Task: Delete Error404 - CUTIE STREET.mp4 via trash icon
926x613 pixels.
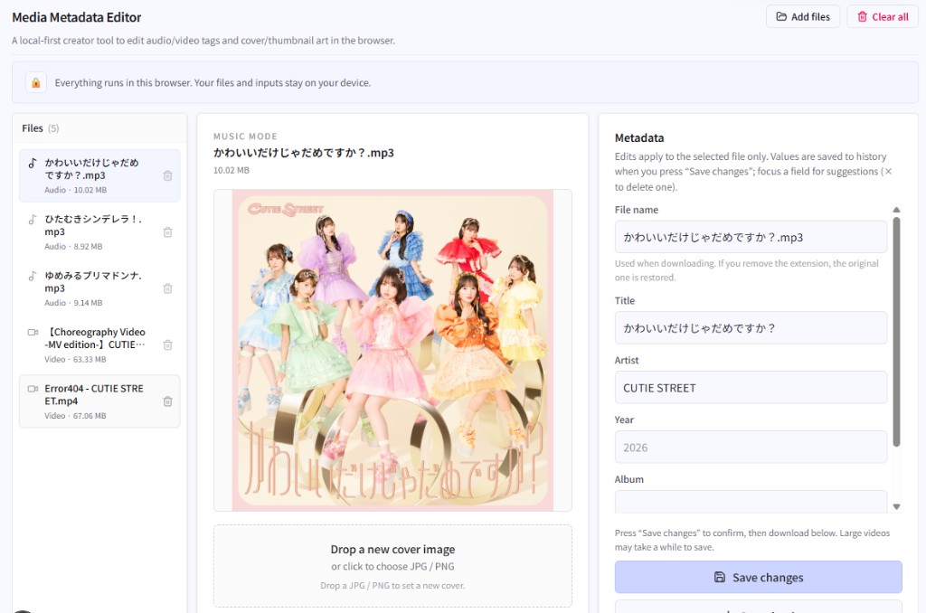Action: coord(167,401)
